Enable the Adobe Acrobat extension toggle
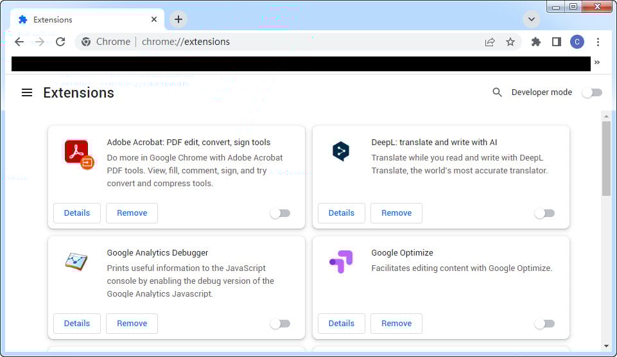The height and width of the screenshot is (357, 617). (x=280, y=213)
